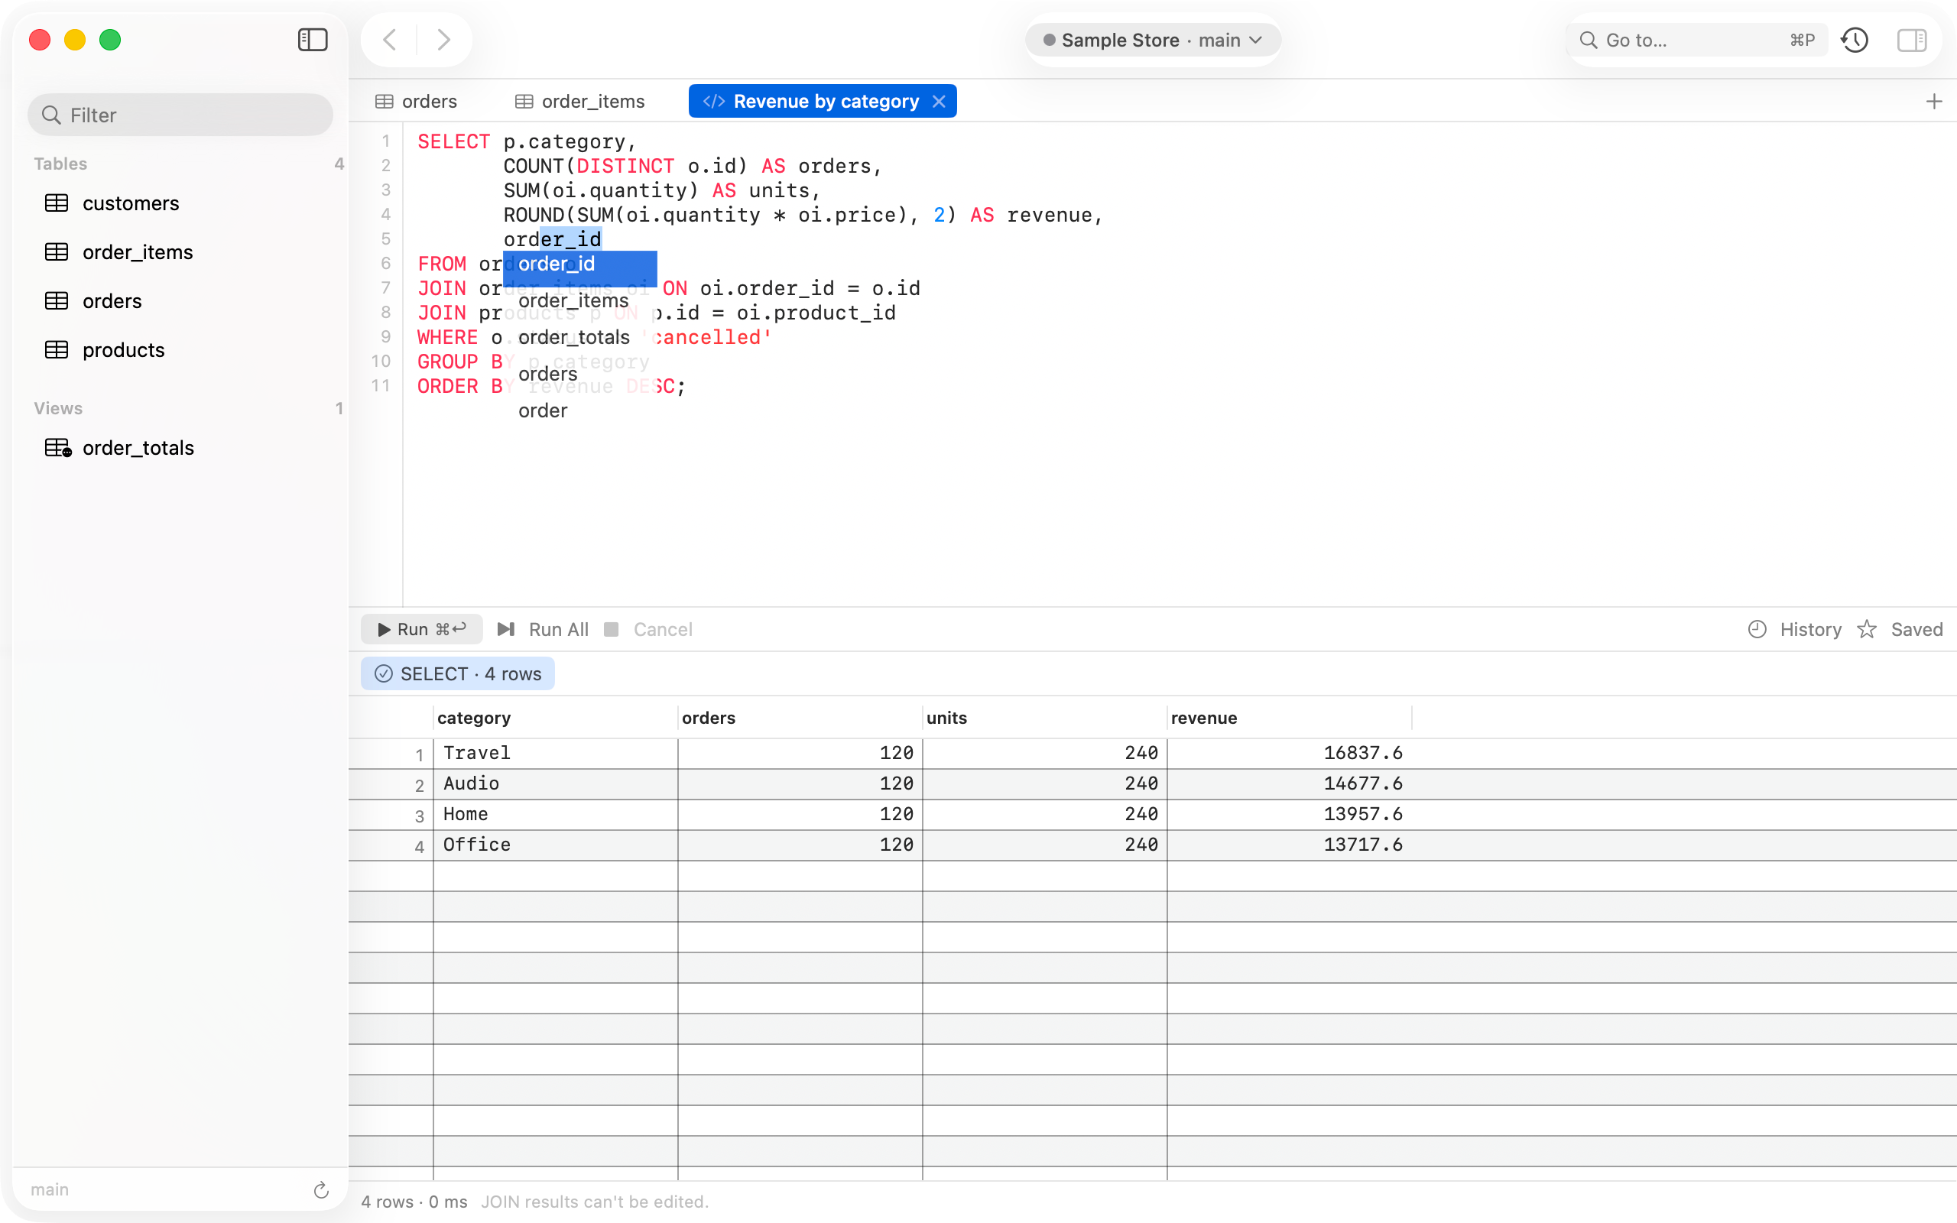This screenshot has width=1957, height=1223.
Task: Click the order_items table icon in sidebar
Action: click(57, 251)
